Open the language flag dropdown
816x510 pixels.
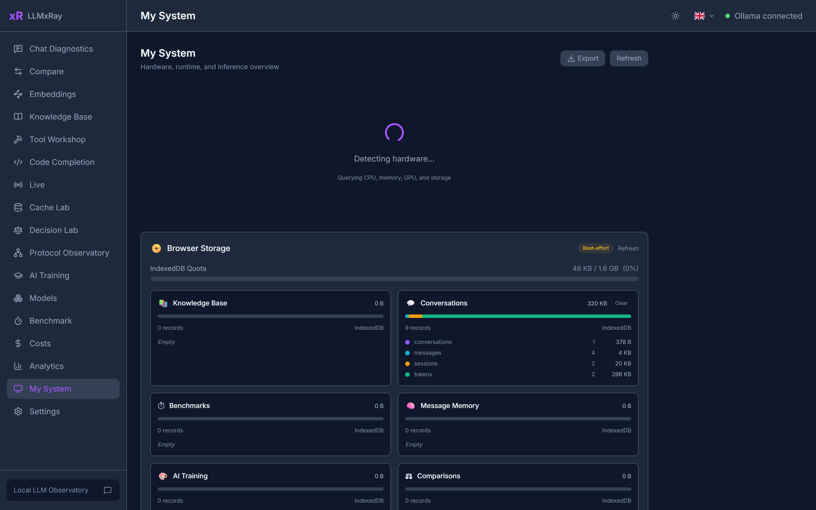click(x=704, y=16)
